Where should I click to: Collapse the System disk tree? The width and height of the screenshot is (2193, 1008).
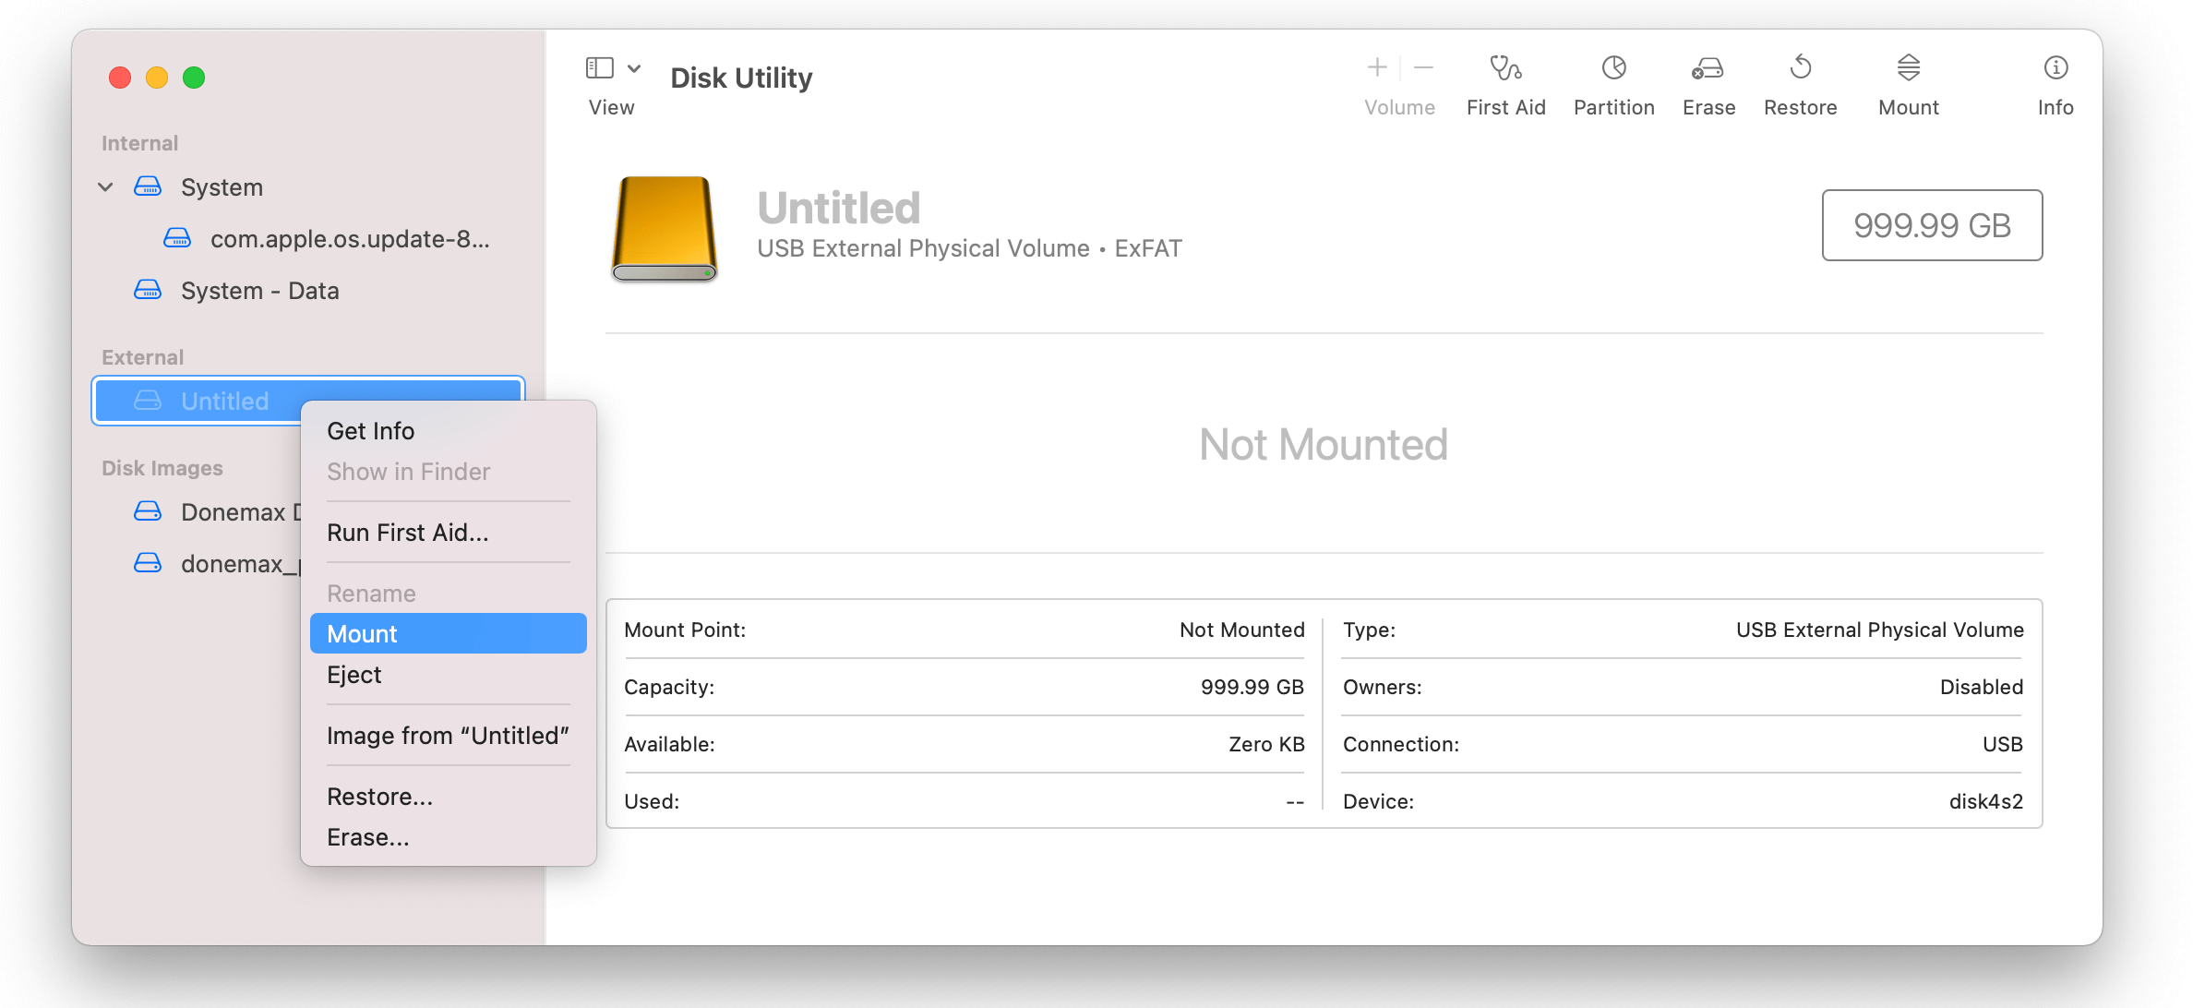pos(105,186)
